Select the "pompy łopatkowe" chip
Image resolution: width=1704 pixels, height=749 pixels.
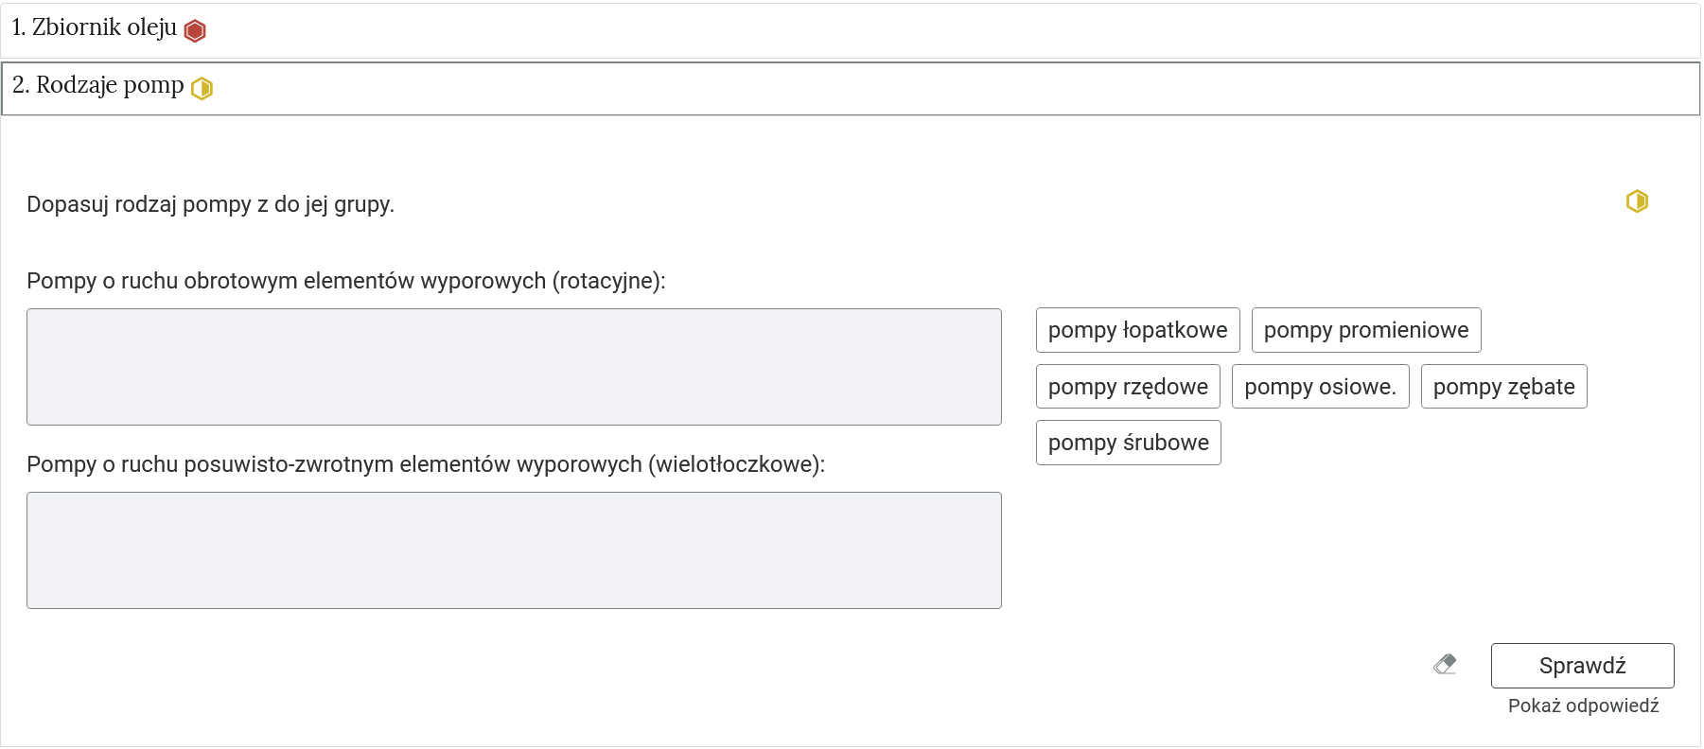(1137, 330)
